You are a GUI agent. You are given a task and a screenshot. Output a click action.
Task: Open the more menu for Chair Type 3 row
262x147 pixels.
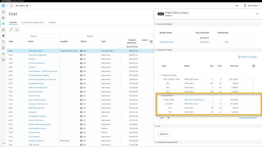pos(253,92)
